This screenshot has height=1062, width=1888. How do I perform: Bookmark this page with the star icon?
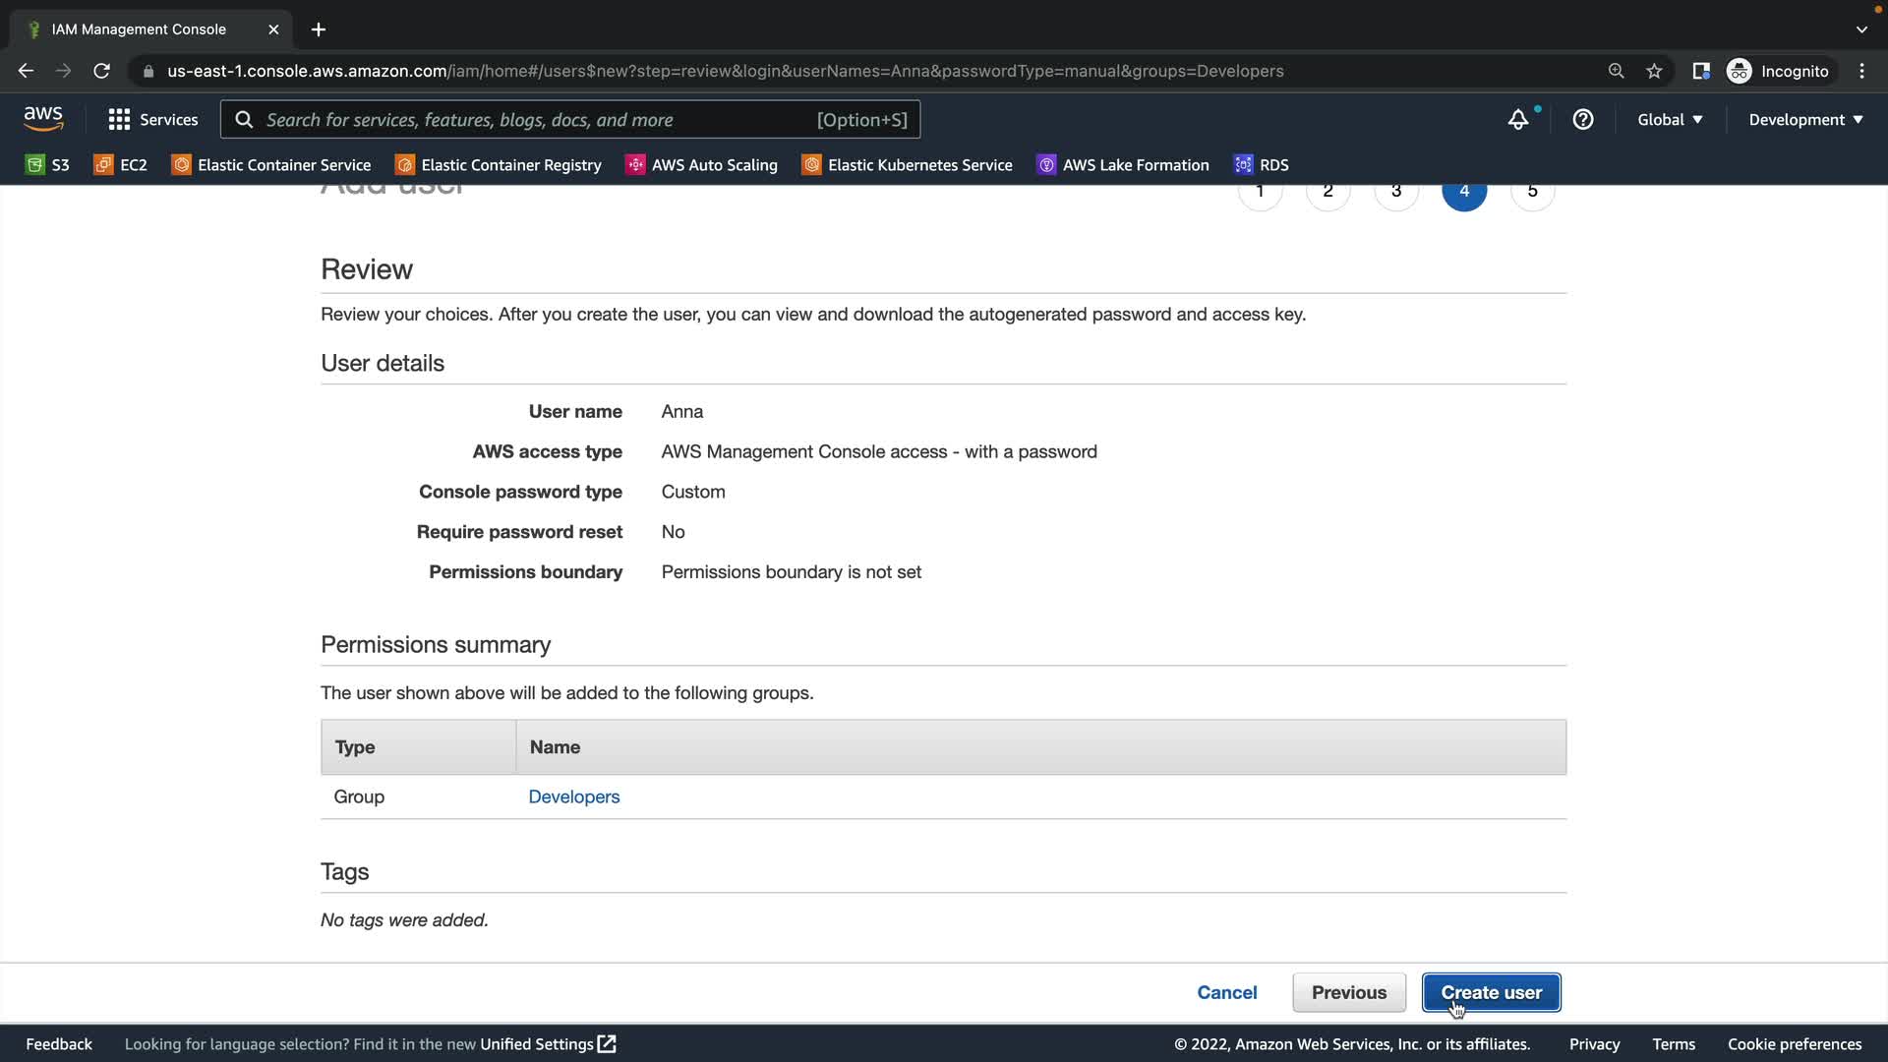click(1654, 71)
